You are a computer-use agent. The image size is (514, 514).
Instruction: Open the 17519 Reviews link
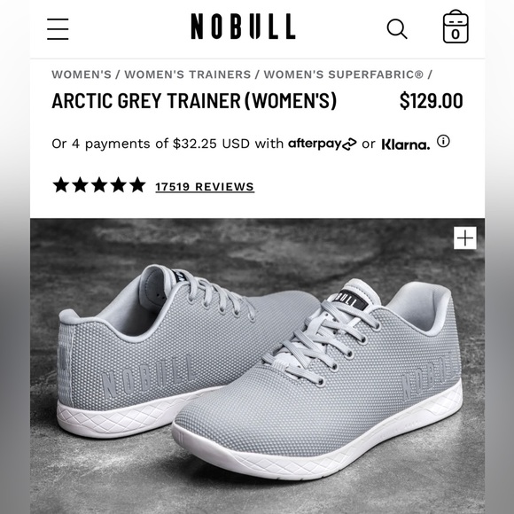tap(205, 187)
